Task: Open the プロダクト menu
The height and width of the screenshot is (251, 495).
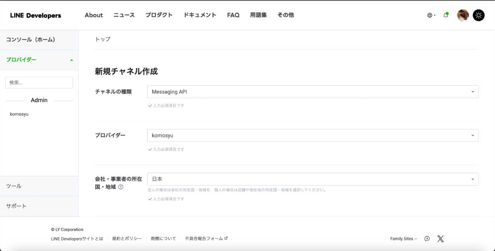Action: pos(159,15)
